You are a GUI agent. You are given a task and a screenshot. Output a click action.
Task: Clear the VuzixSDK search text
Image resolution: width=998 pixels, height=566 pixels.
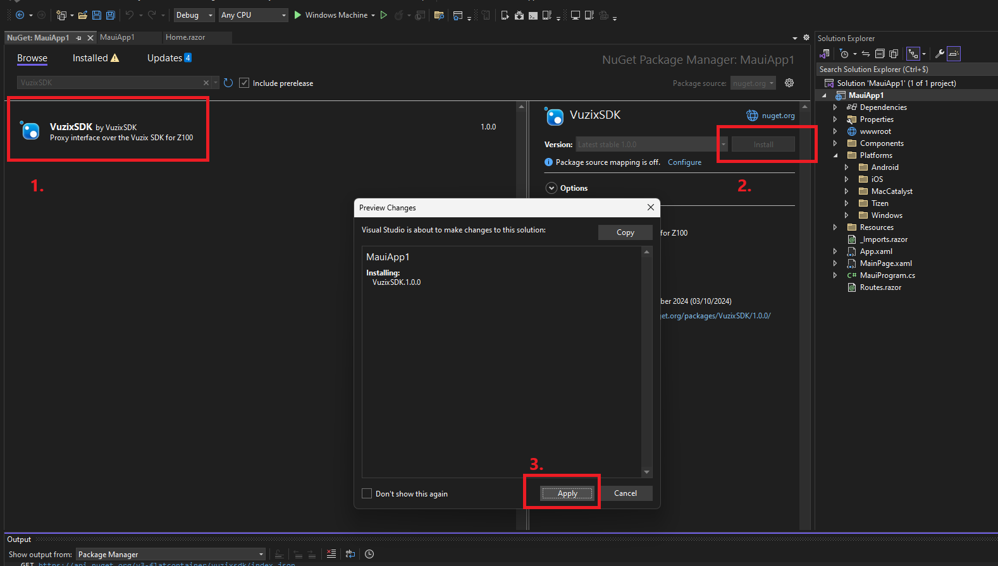(206, 83)
